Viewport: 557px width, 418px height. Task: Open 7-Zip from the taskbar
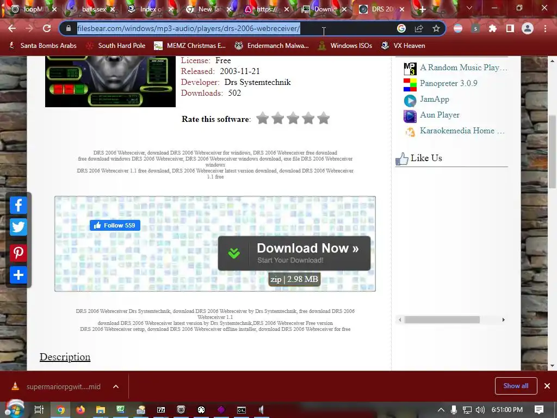[x=161, y=410]
